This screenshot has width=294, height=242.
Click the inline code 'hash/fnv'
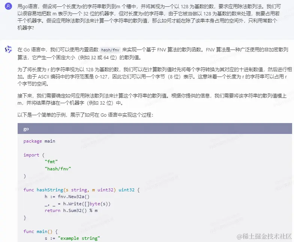(110, 50)
